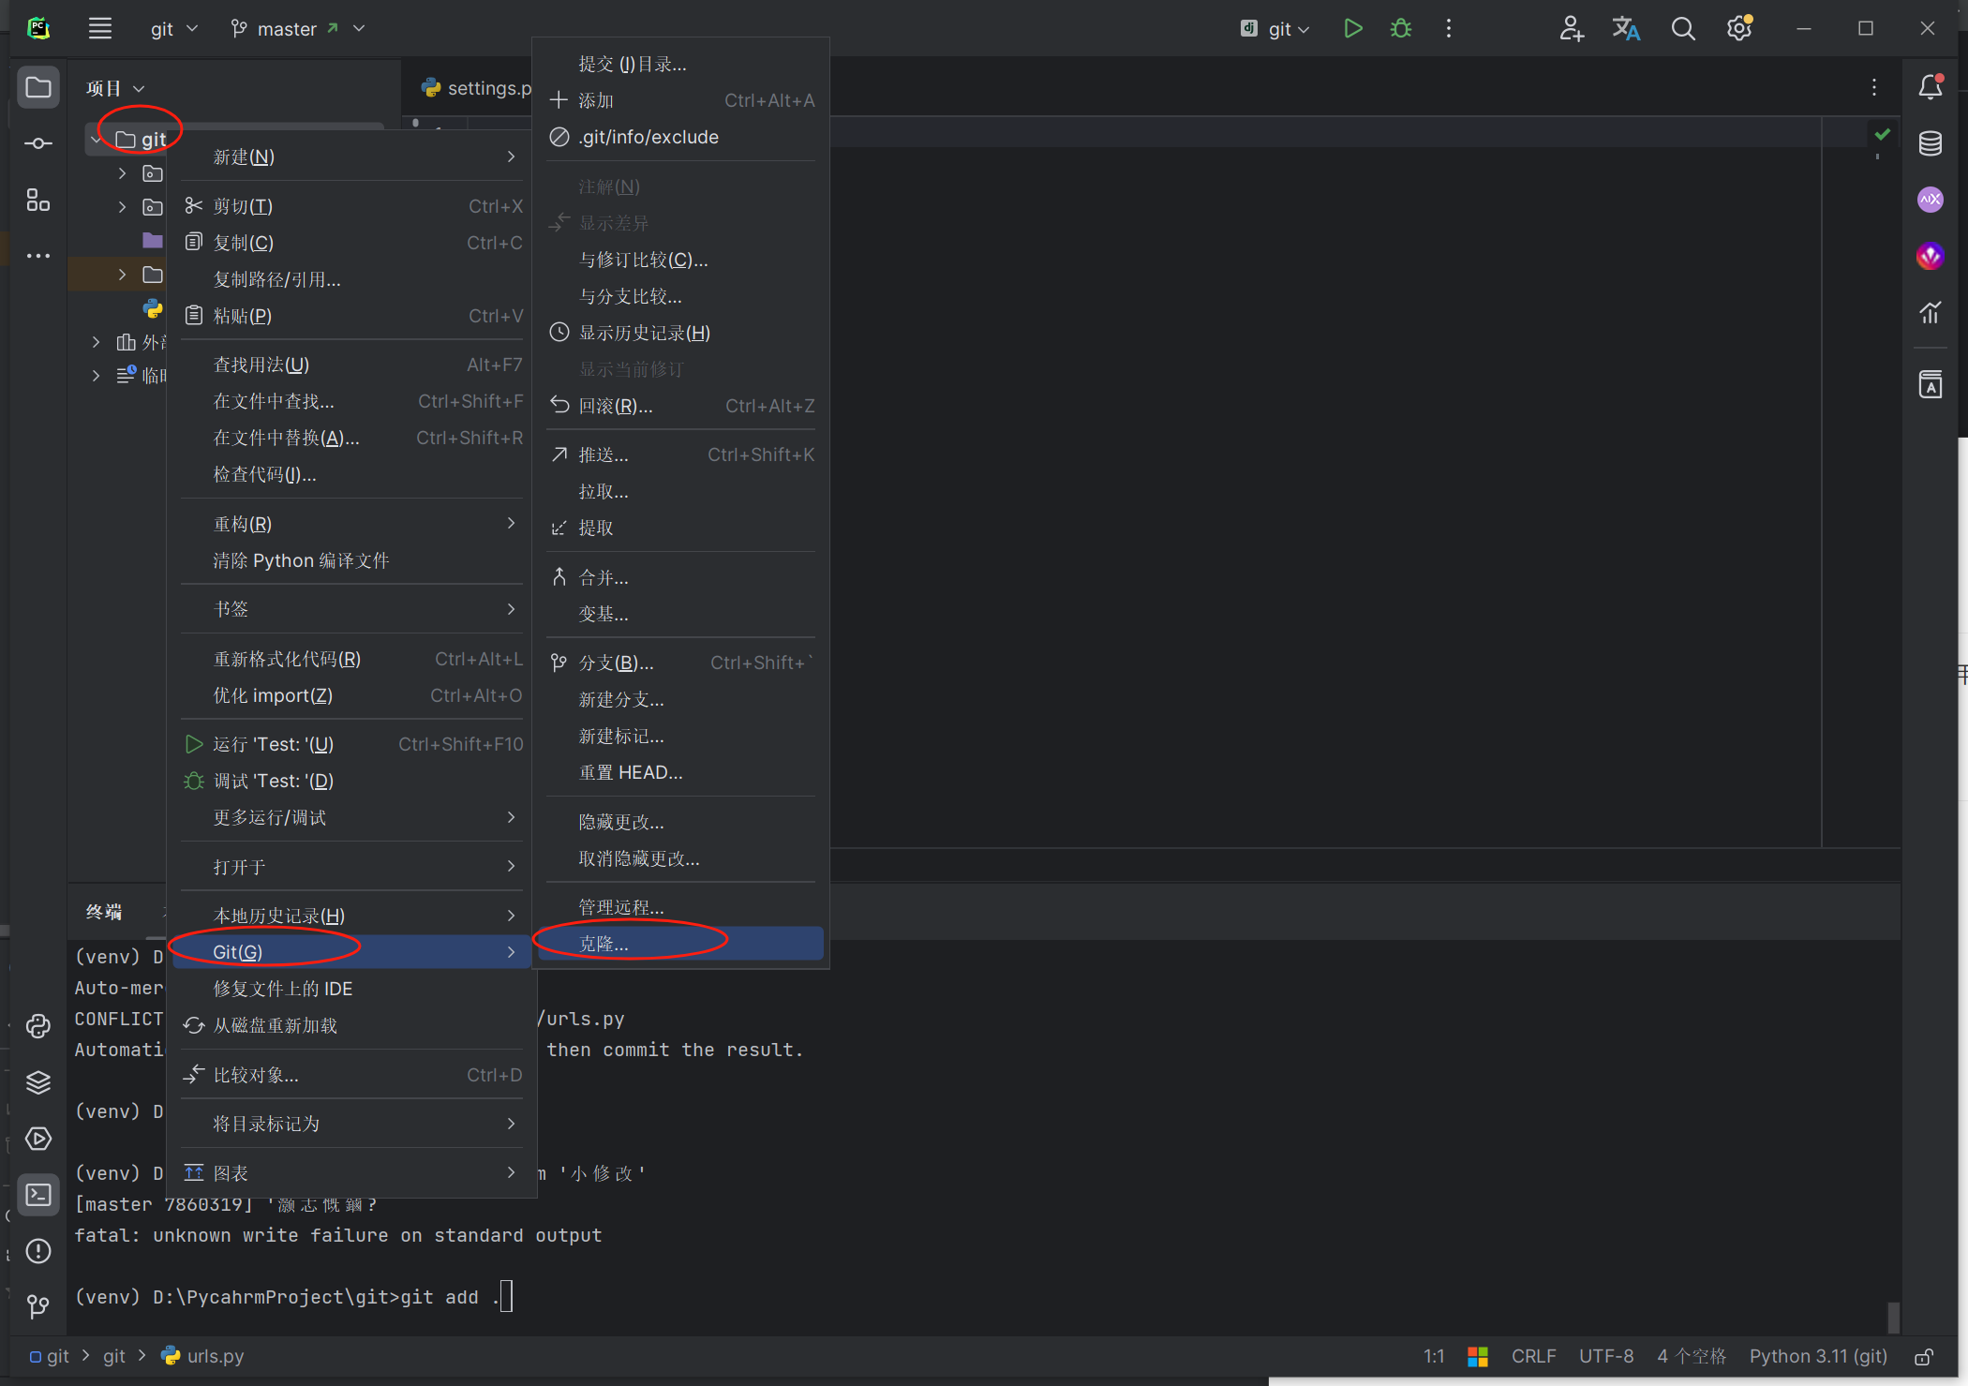Click CRLF line separator setting
Viewport: 1968px width, 1386px height.
(x=1533, y=1356)
